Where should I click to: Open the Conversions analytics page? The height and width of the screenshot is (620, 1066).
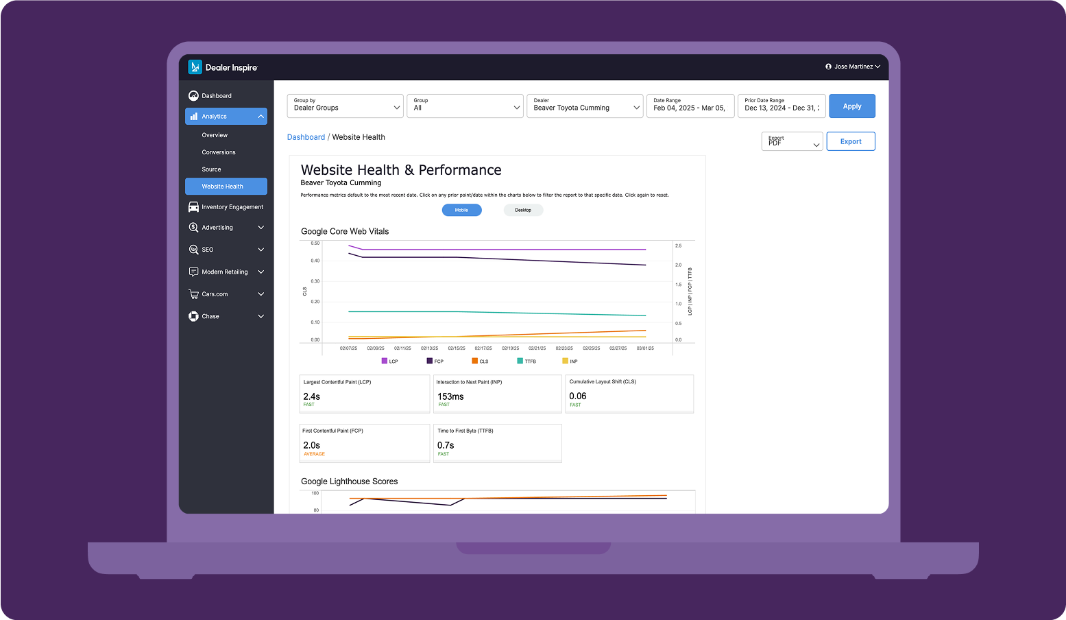[x=219, y=152]
